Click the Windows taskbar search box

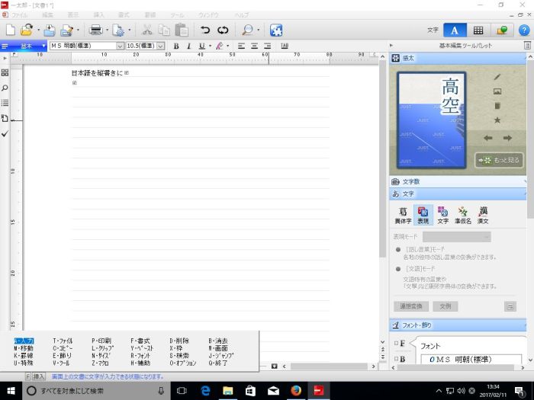[x=92, y=390]
